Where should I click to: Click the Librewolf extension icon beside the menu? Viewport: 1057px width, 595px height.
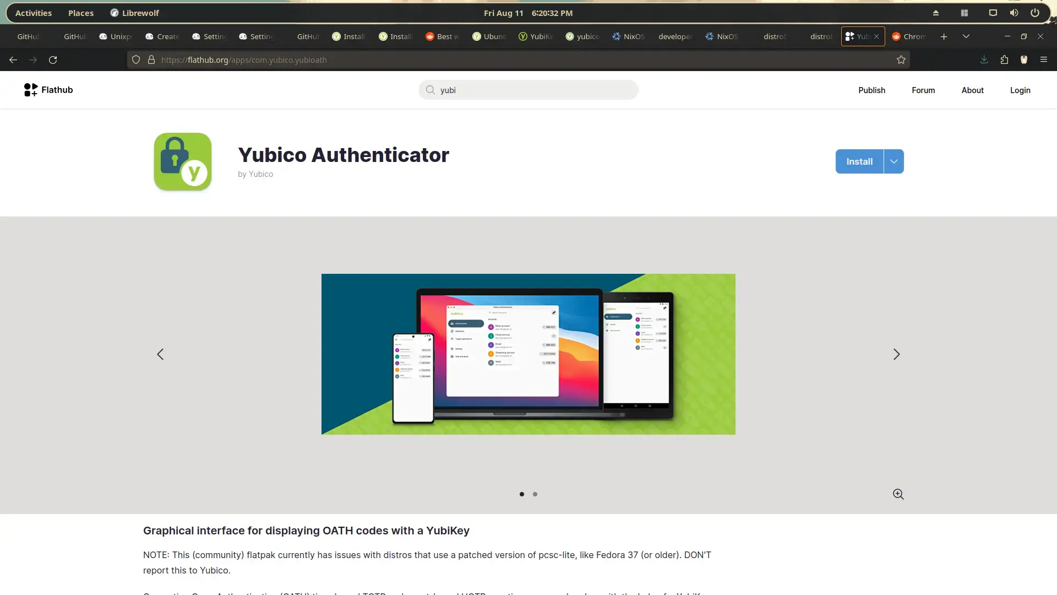pyautogui.click(x=1024, y=60)
